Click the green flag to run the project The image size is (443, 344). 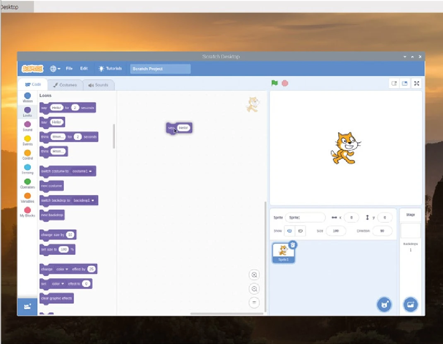(274, 83)
